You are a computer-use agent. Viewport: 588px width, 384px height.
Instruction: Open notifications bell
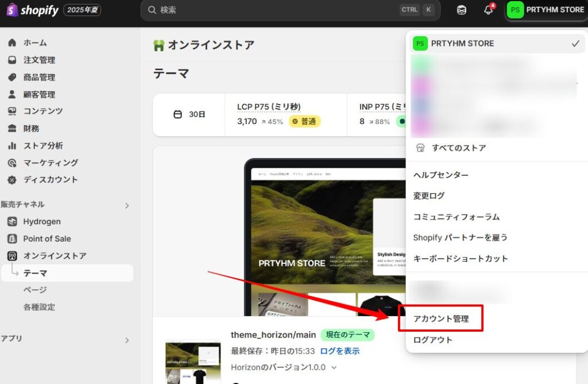point(488,10)
